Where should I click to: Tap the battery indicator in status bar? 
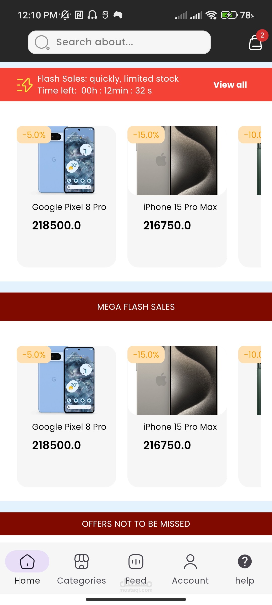click(229, 15)
